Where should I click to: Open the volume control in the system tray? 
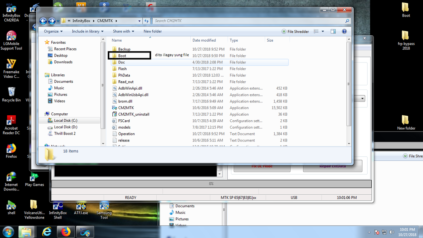(x=392, y=232)
